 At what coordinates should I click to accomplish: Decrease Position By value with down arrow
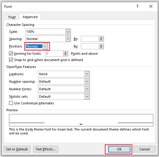pyautogui.click(x=101, y=48)
